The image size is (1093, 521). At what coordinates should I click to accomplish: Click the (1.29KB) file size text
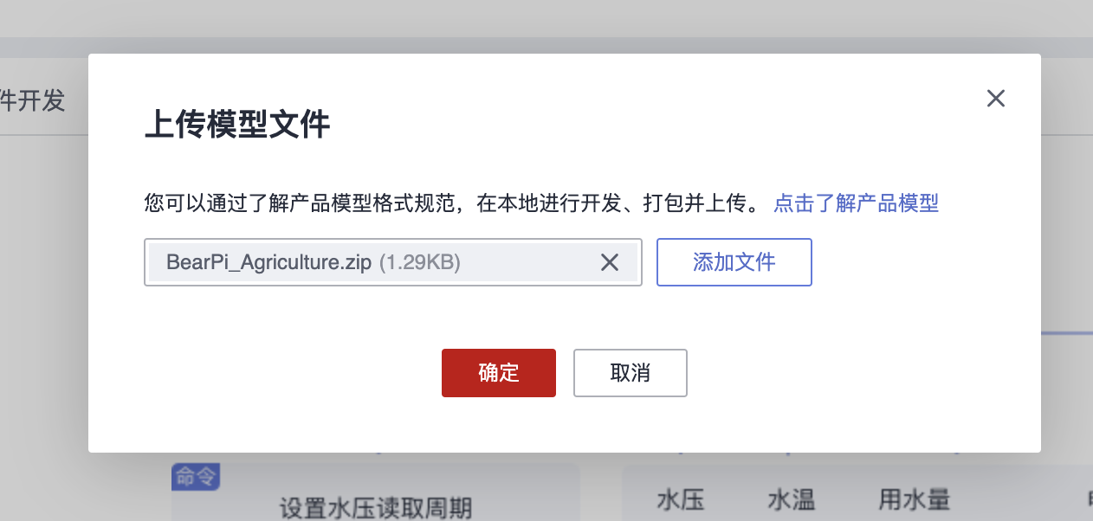pyautogui.click(x=420, y=262)
